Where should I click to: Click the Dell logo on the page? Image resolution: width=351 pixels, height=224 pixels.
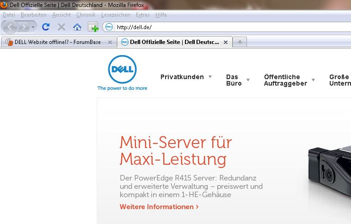[122, 69]
